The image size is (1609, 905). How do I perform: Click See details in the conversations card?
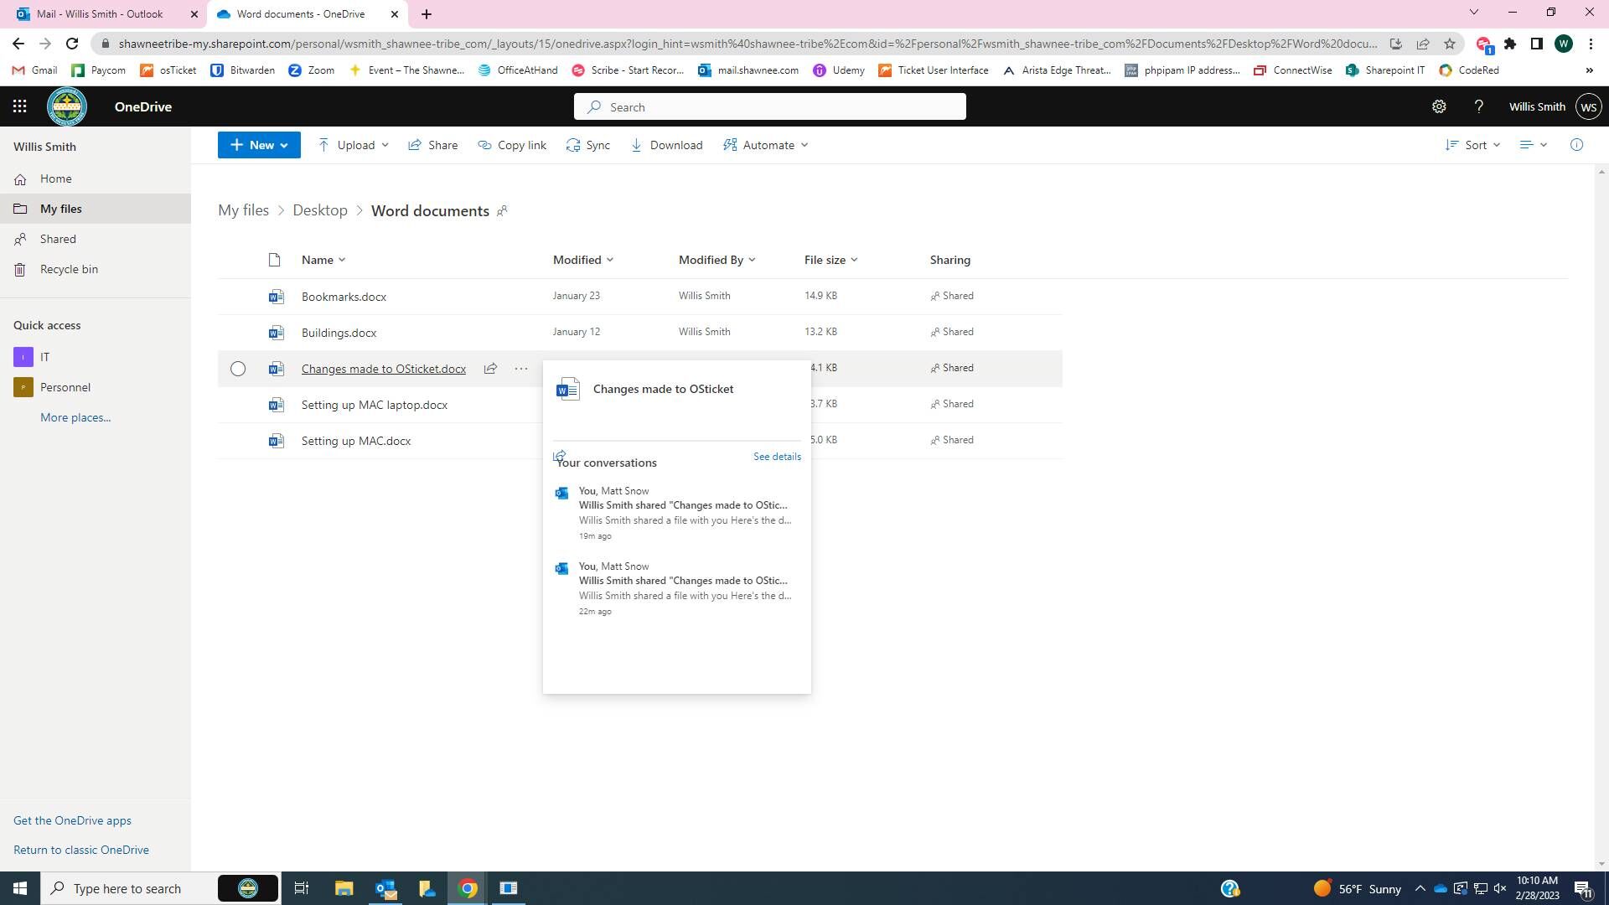(x=776, y=457)
